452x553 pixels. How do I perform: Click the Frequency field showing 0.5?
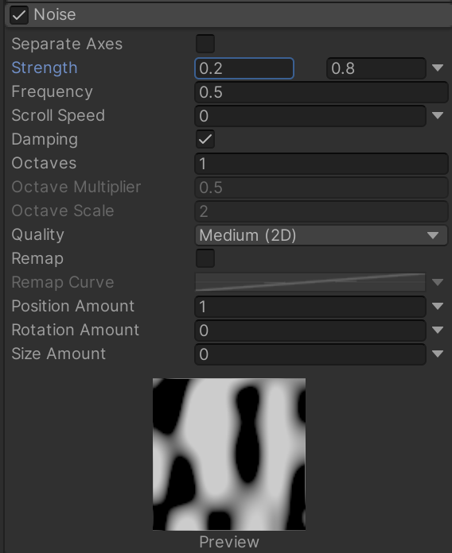[x=321, y=92]
